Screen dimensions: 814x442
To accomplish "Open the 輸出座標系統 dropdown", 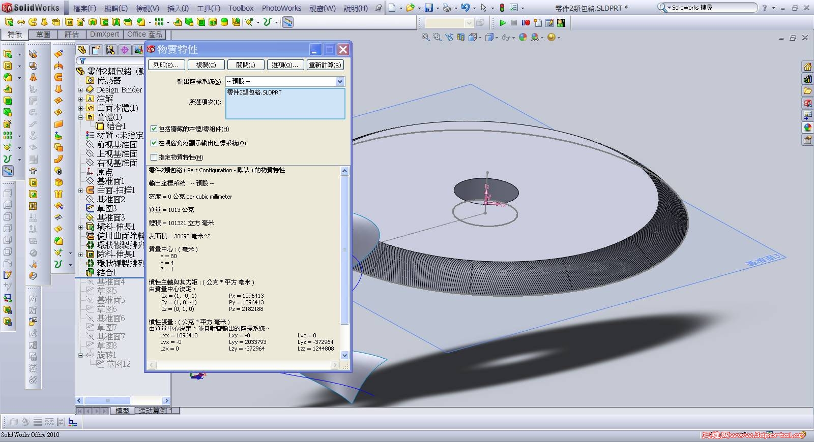I will 340,81.
